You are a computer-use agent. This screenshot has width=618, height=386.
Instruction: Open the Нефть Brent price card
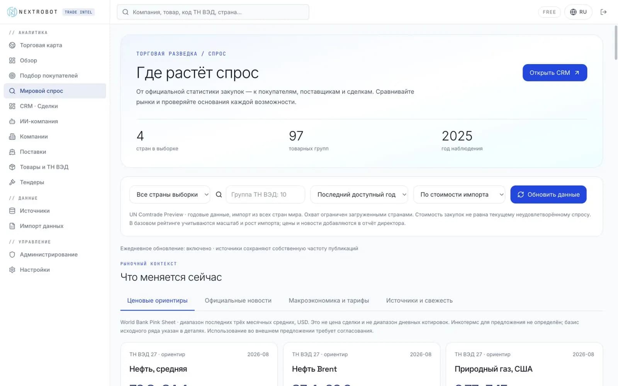[x=362, y=364]
